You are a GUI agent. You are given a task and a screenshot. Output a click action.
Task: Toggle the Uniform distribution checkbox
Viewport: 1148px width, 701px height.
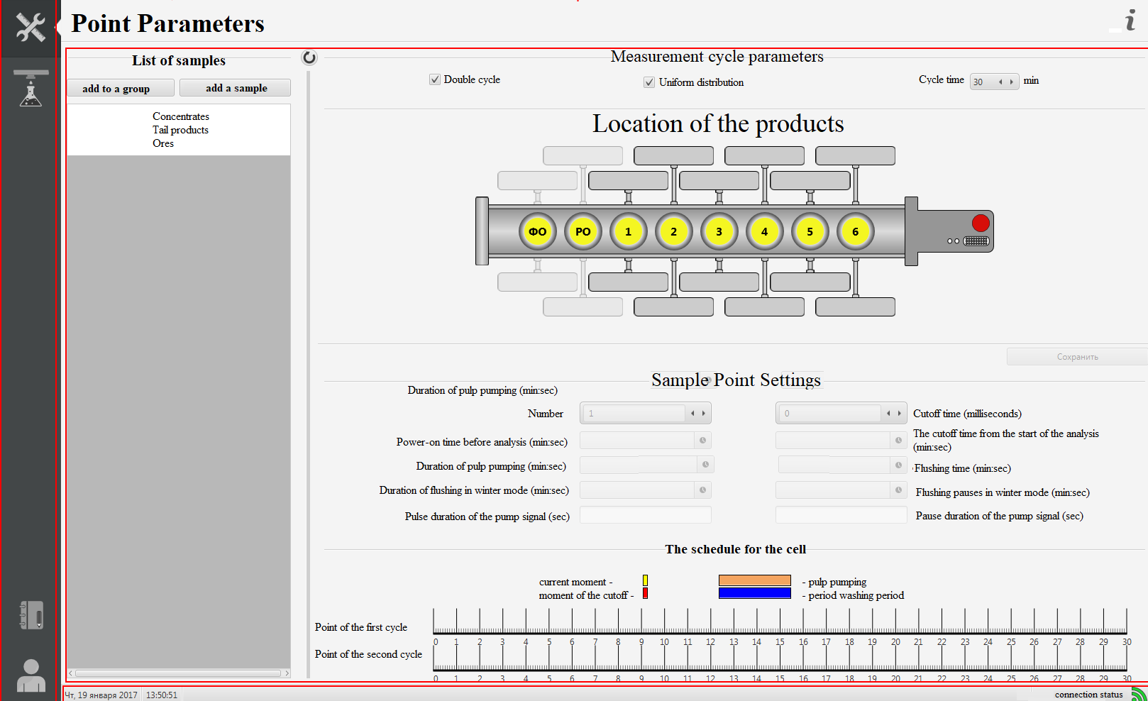(649, 82)
